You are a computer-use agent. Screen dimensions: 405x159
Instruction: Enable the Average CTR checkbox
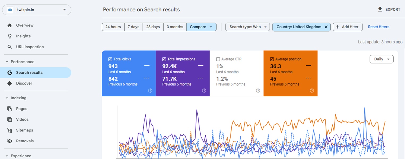pyautogui.click(x=218, y=59)
